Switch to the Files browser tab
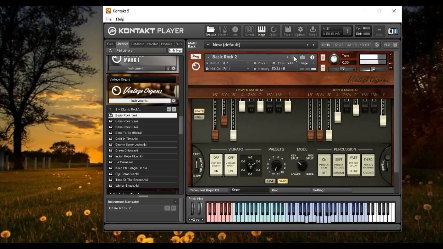Image resolution: width=443 pixels, height=249 pixels. pos(110,44)
